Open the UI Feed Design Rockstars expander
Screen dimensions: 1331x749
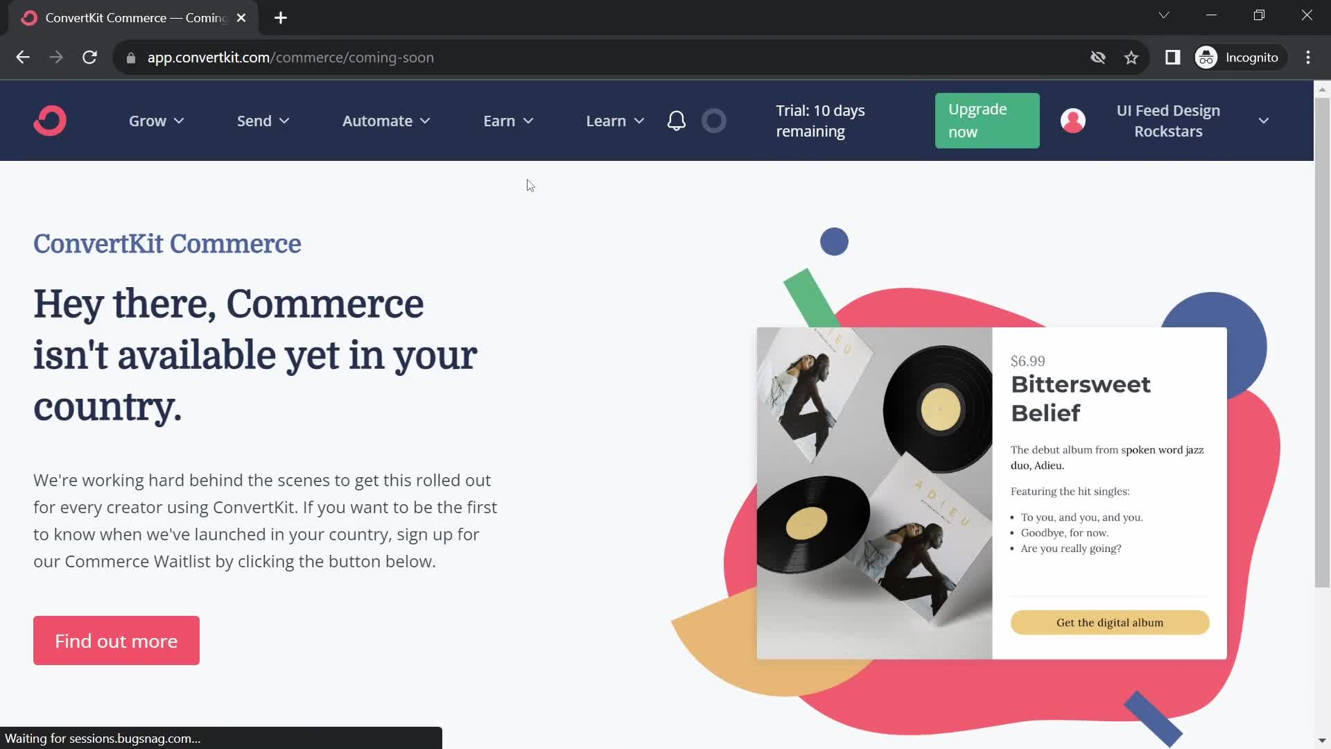tap(1264, 120)
